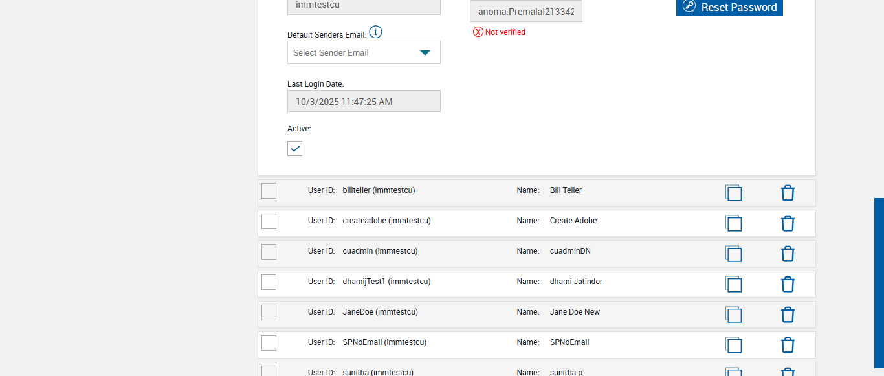Tick the checkbox for cuadmin

point(269,252)
